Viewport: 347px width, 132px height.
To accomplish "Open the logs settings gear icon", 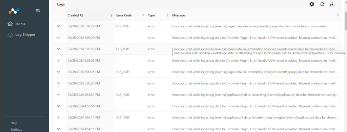I will (312, 4).
